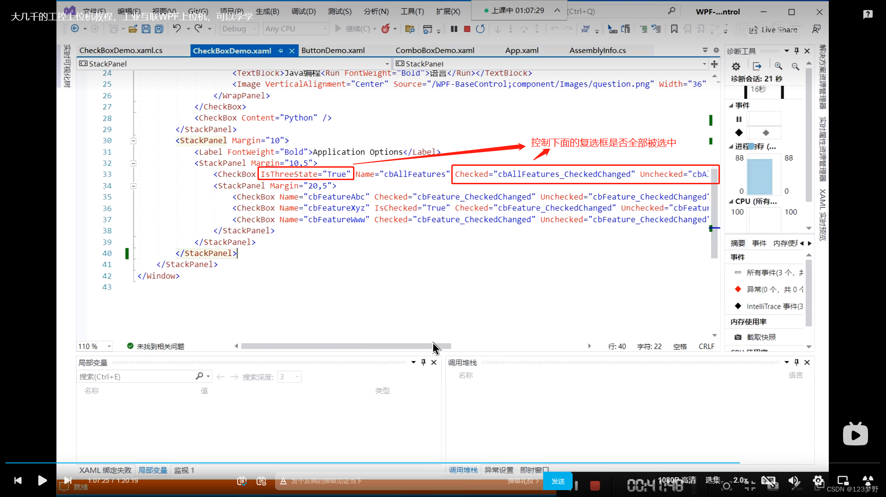Click the Save All double-floppy icon
886x497 pixels.
coord(159,29)
